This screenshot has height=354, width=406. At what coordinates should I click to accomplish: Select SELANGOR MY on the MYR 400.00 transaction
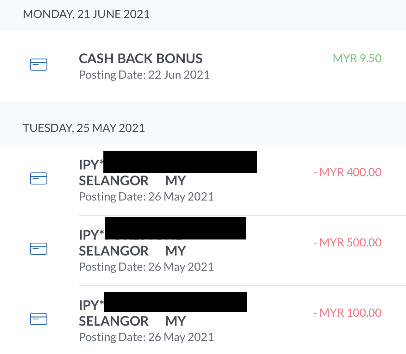(132, 181)
